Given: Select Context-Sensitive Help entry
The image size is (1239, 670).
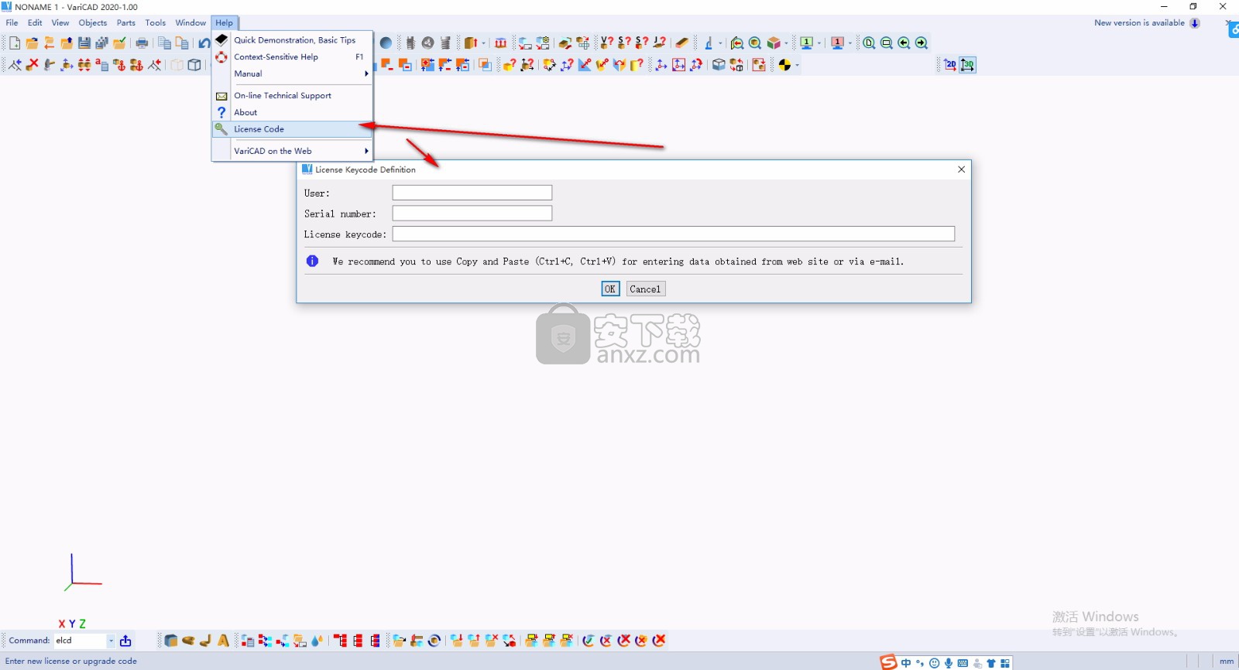Looking at the screenshot, I should tap(292, 57).
